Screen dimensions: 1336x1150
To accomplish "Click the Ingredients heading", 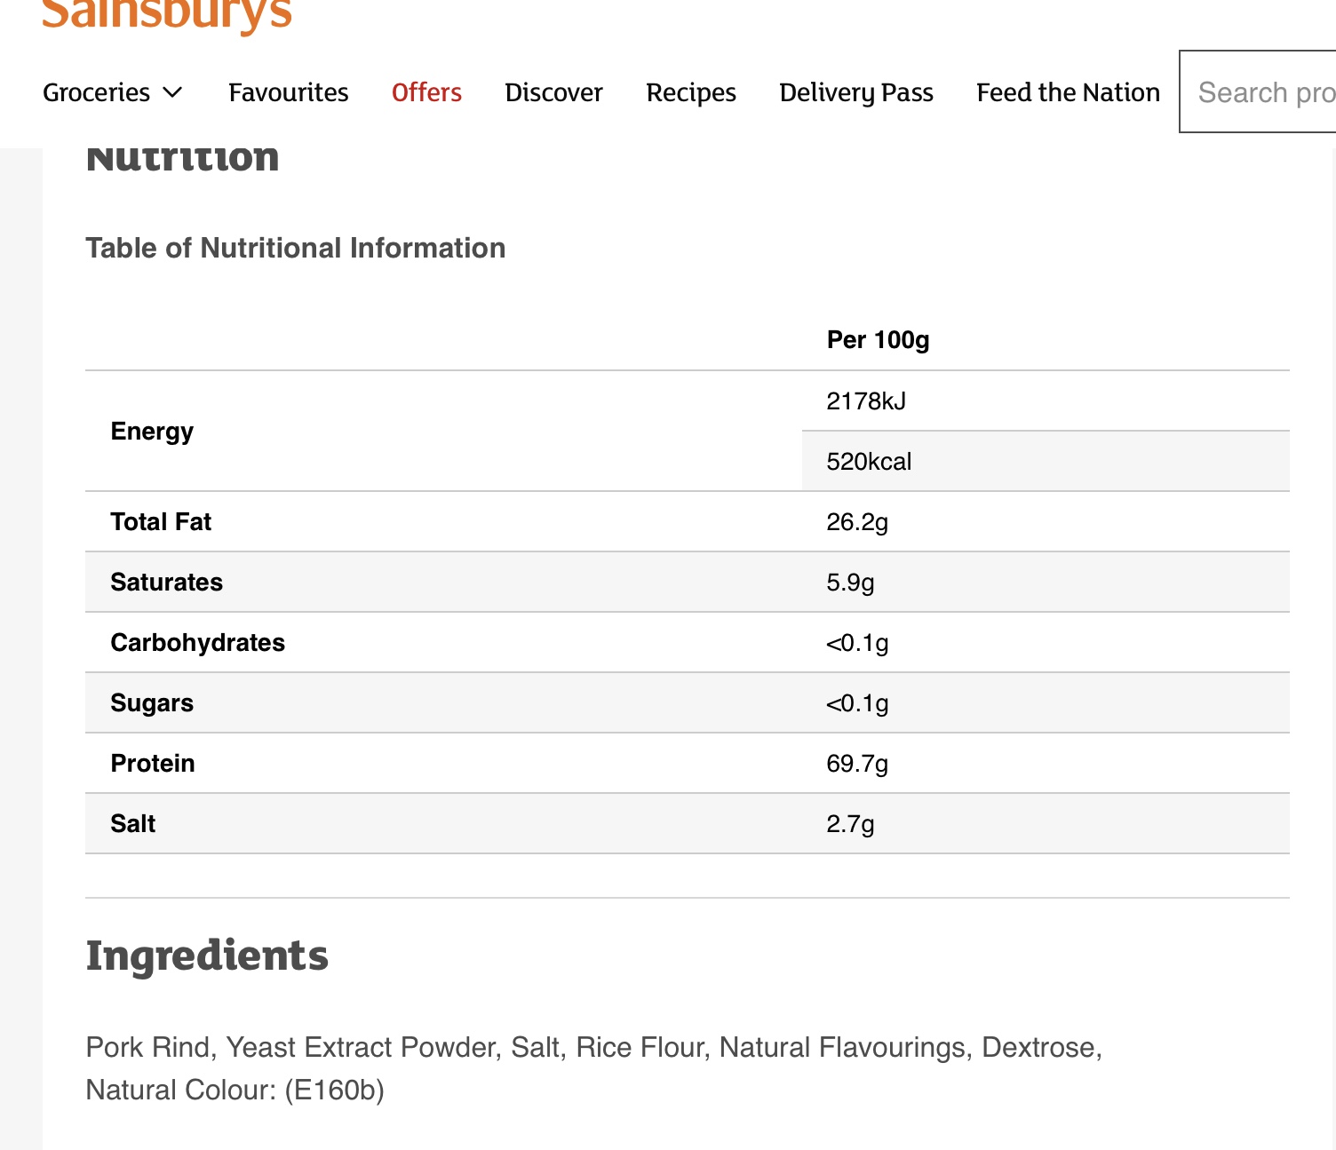I will [207, 956].
